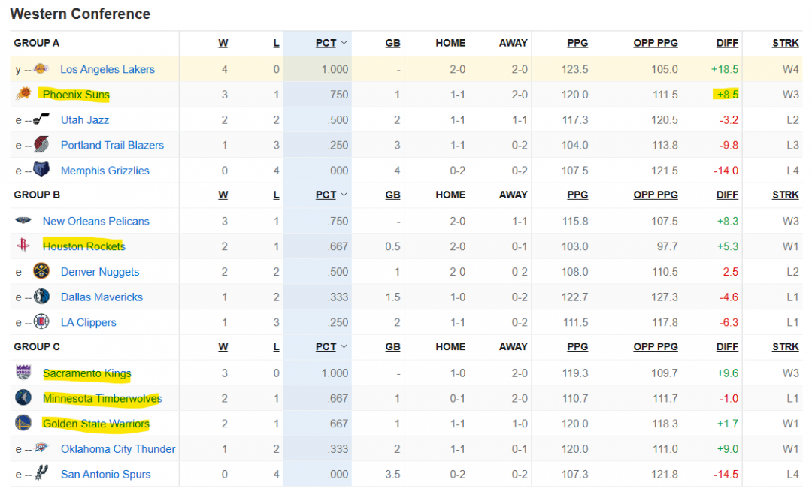Click the Utah Jazz team logo
The height and width of the screenshot is (489, 812).
[x=41, y=119]
